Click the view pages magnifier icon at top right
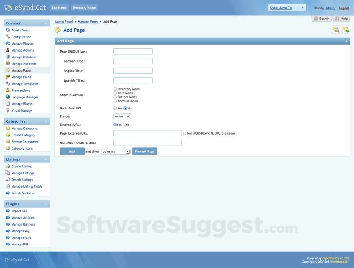 336,30
